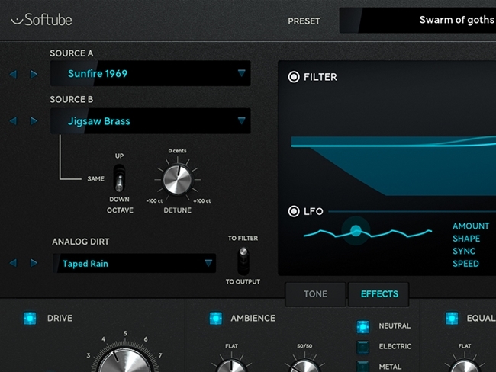Image resolution: width=496 pixels, height=372 pixels.
Task: Click the Detune knob
Action: [x=177, y=180]
